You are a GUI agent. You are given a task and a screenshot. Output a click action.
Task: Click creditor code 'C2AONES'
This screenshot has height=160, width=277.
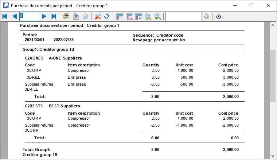tap(34, 58)
